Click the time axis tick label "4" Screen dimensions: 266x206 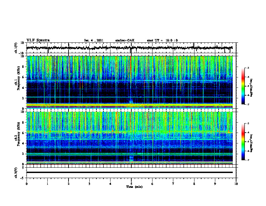pos(110,184)
